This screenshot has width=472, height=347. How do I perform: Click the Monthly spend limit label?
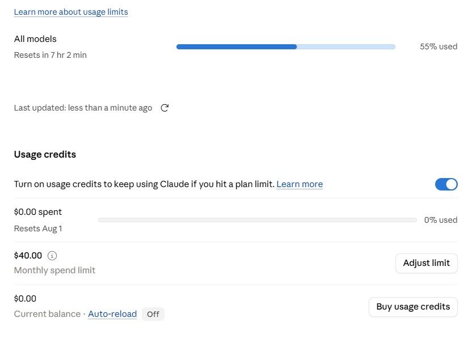pyautogui.click(x=54, y=270)
